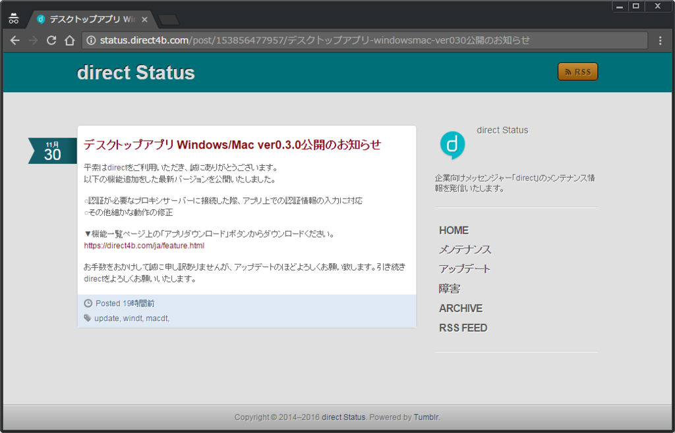Viewport: 675px width, 433px height.
Task: Minimize the browser window
Action: click(620, 7)
